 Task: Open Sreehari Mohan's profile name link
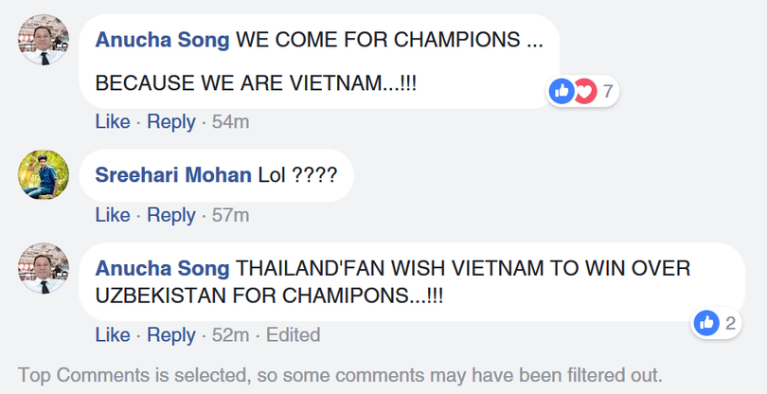click(173, 175)
